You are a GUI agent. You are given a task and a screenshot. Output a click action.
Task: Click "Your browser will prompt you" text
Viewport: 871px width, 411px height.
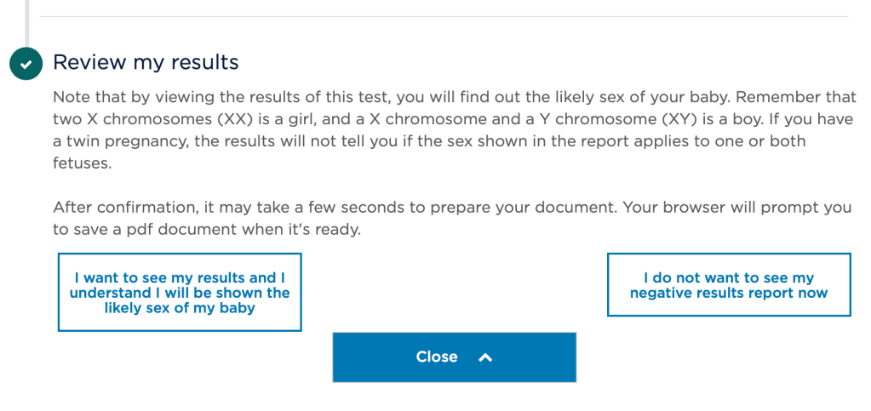click(742, 208)
